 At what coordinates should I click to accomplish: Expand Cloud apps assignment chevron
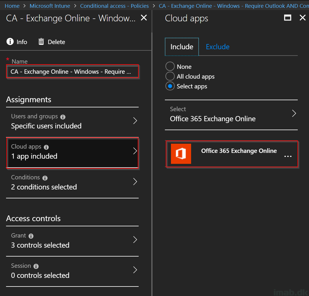(135, 151)
